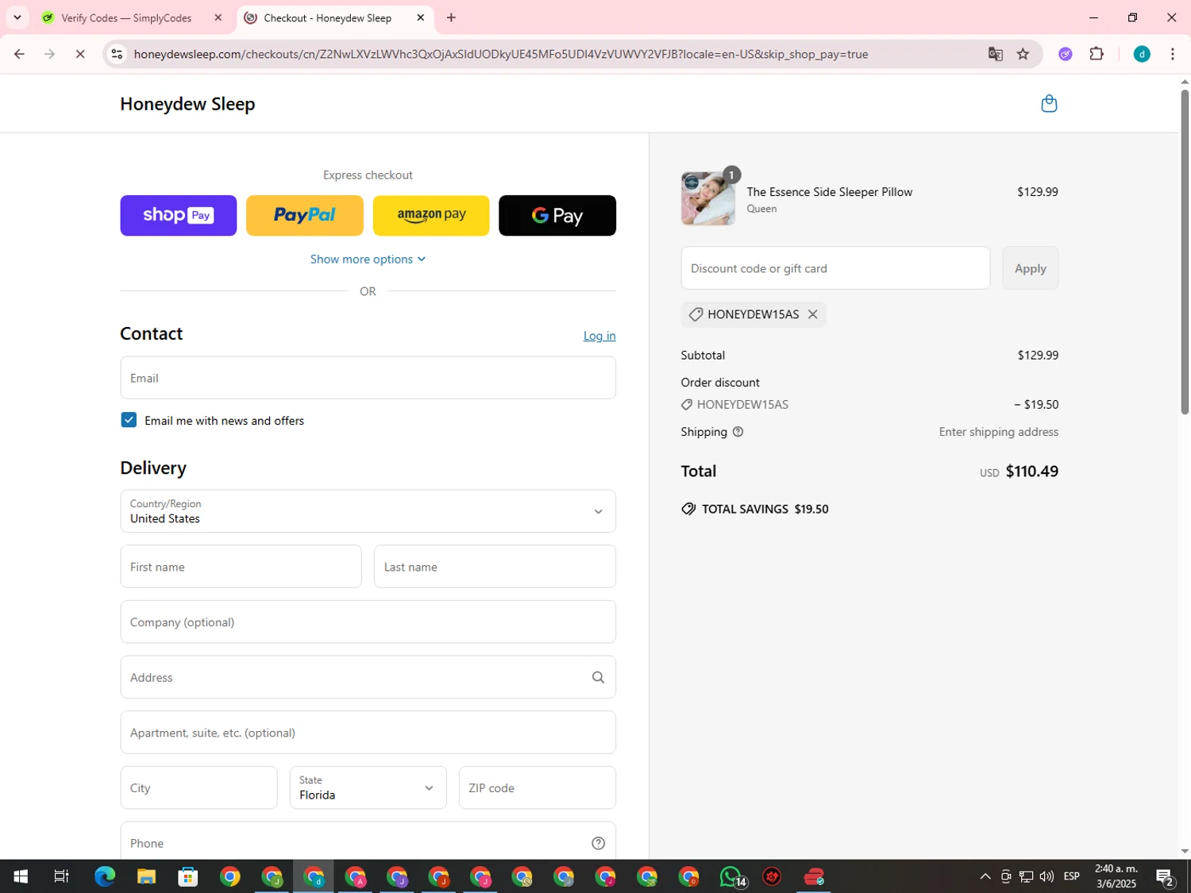Bookmark this page with the star icon
The height and width of the screenshot is (893, 1191).
click(x=1023, y=54)
